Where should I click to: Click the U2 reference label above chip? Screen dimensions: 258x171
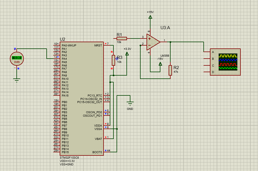[x=63, y=39]
